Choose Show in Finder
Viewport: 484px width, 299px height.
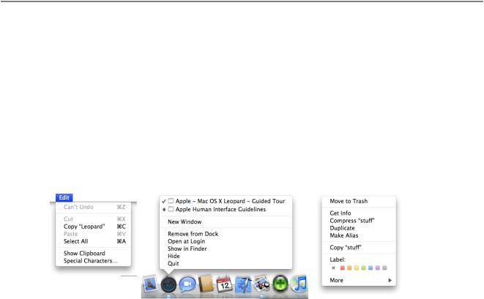226,249
